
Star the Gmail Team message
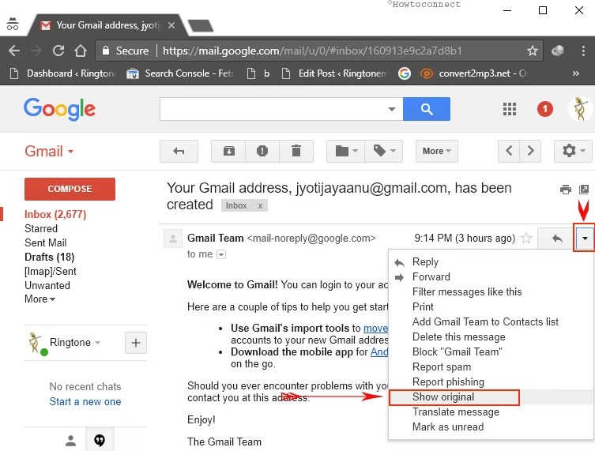[526, 239]
